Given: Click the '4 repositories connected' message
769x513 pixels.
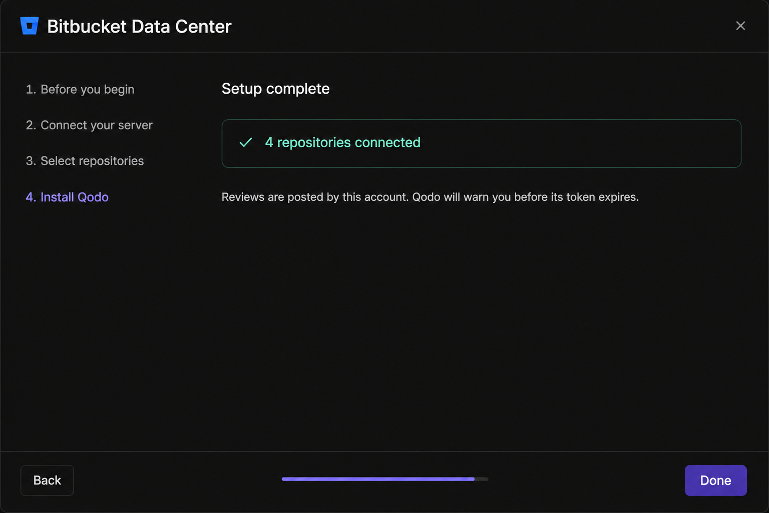Looking at the screenshot, I should click(x=342, y=143).
